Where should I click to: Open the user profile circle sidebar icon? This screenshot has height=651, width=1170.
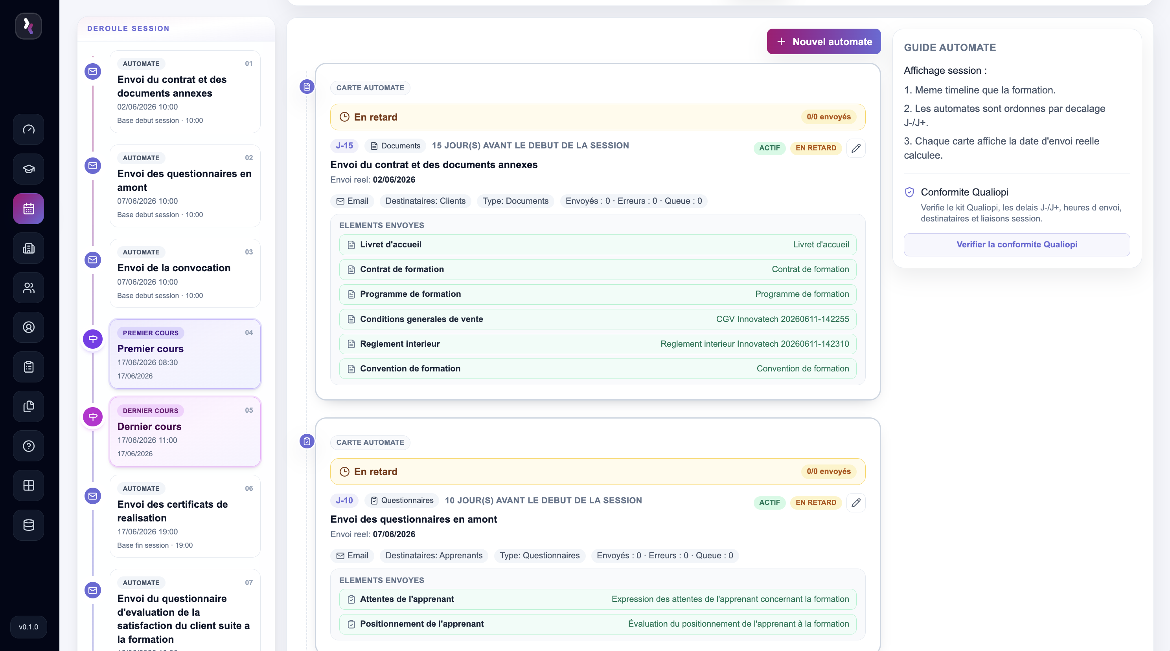pyautogui.click(x=29, y=327)
